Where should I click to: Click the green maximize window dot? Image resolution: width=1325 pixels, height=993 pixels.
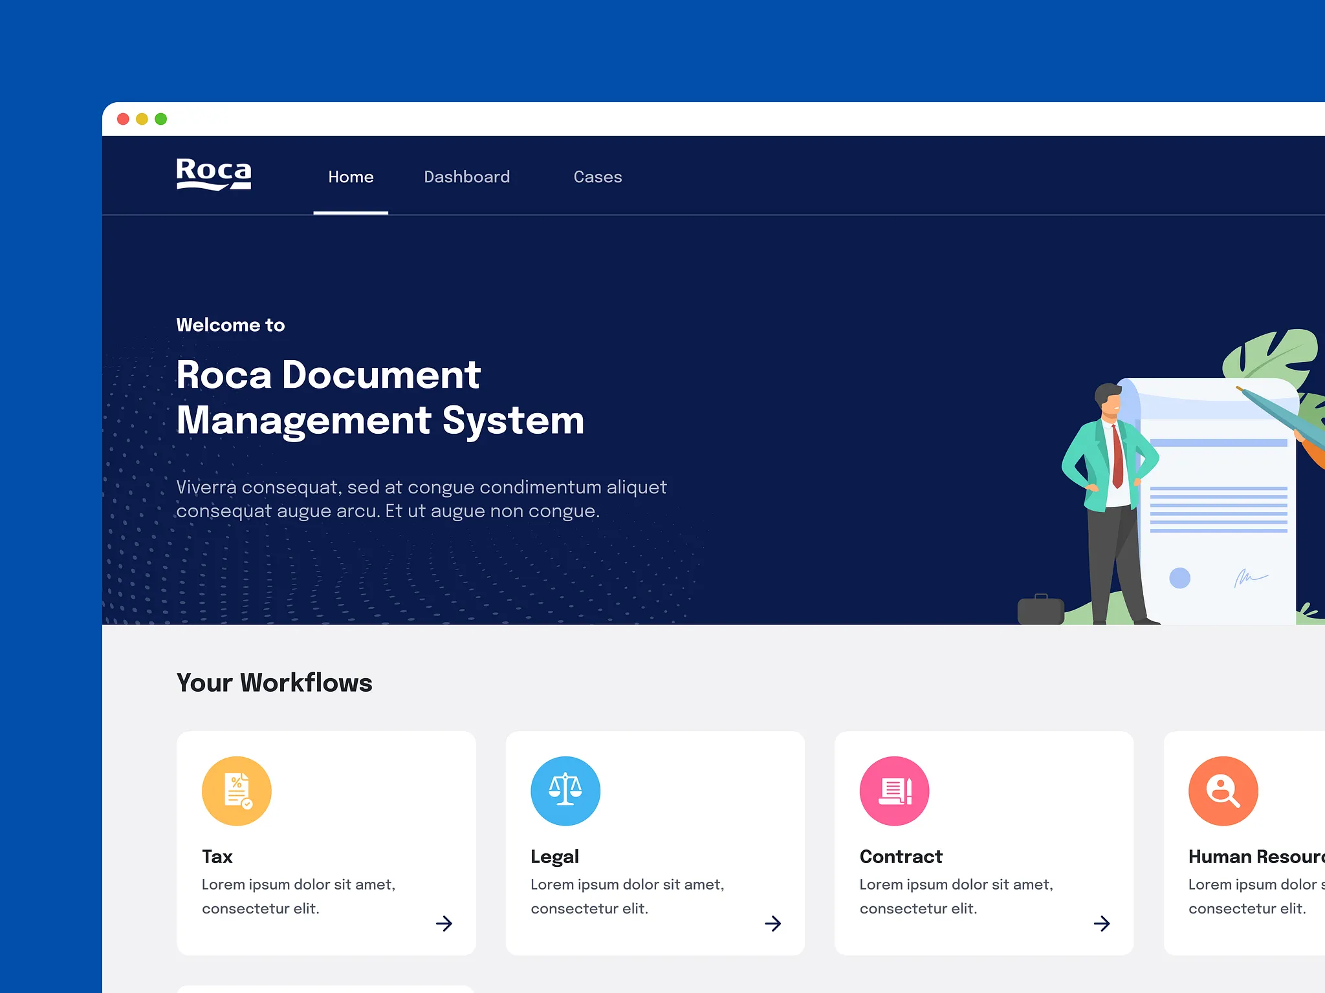click(161, 119)
